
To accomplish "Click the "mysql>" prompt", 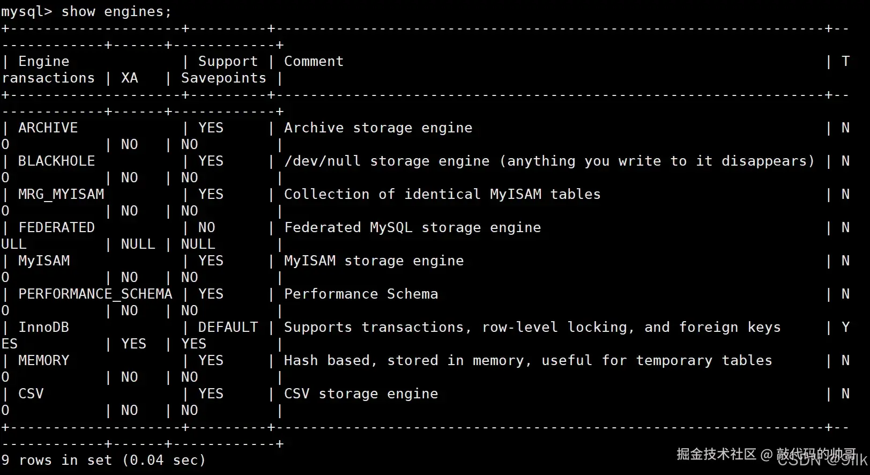I will click(x=26, y=12).
